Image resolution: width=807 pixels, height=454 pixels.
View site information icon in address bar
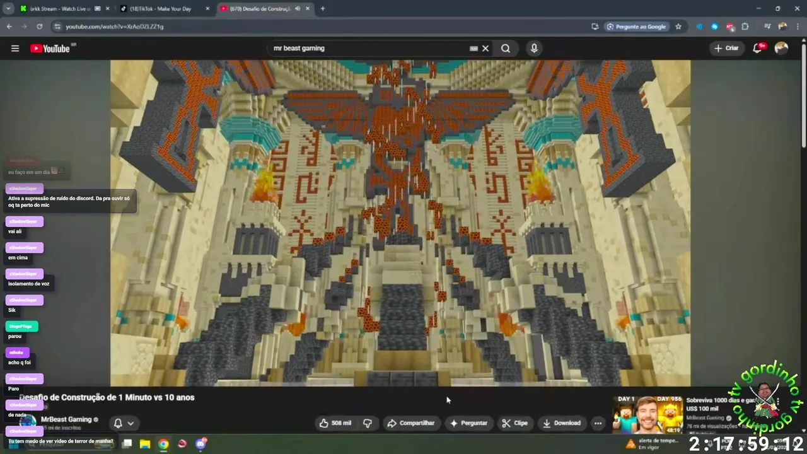click(57, 26)
